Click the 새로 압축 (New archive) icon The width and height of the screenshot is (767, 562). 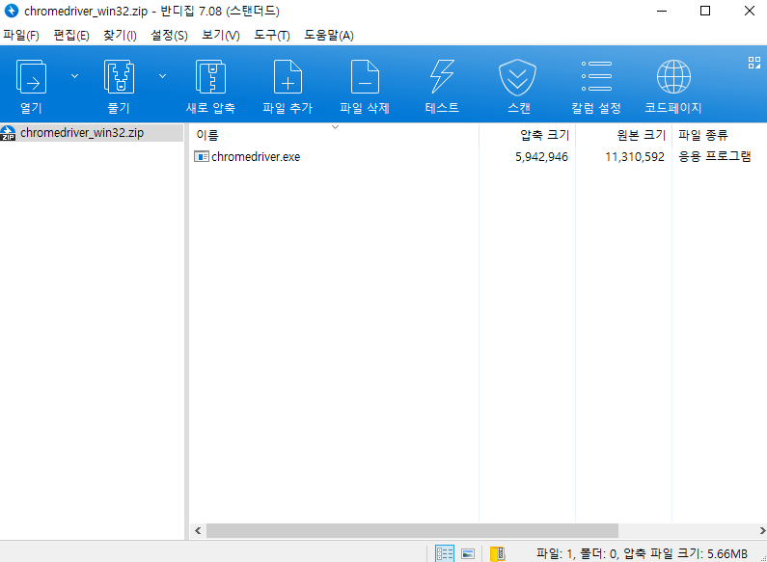[x=210, y=77]
